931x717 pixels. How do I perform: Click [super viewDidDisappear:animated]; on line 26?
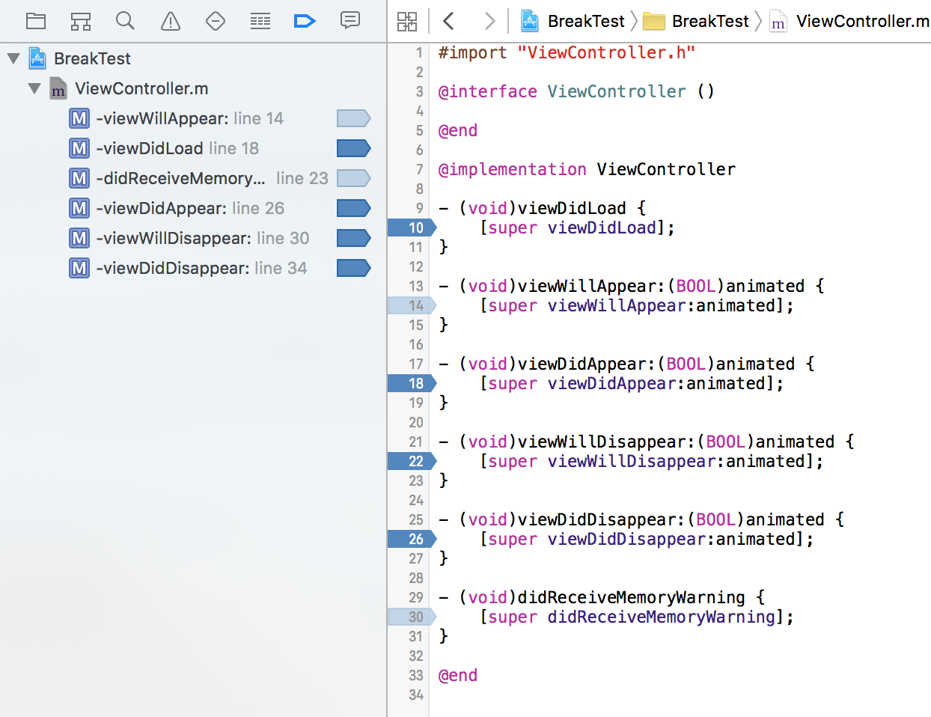[x=647, y=539]
